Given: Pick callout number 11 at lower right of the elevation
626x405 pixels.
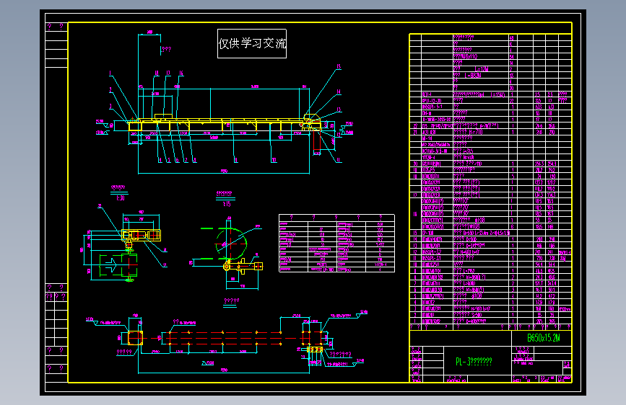Looking at the screenshot, I should pyautogui.click(x=339, y=160).
